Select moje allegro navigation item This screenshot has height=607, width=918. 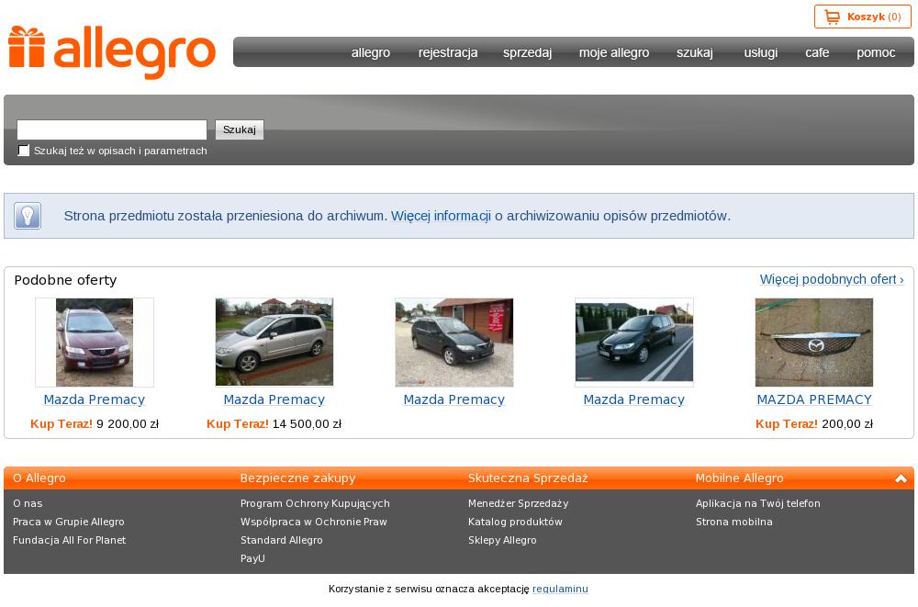[x=614, y=52]
